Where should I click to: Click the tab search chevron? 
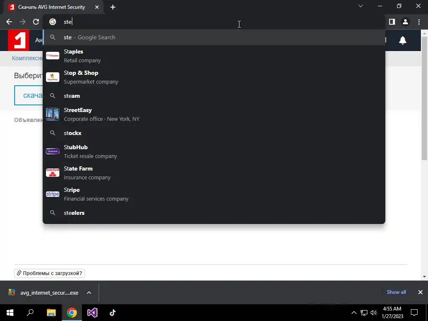[x=361, y=6]
